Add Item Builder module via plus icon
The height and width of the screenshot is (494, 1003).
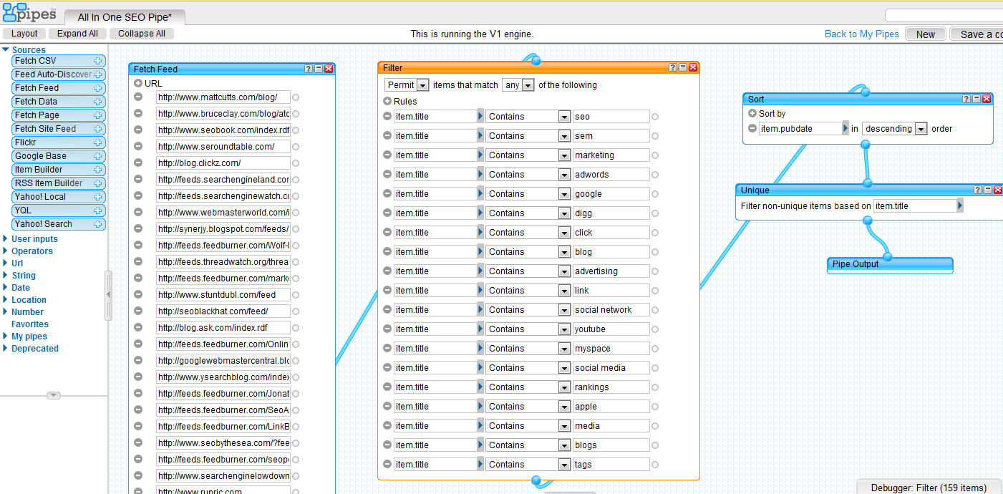[97, 170]
